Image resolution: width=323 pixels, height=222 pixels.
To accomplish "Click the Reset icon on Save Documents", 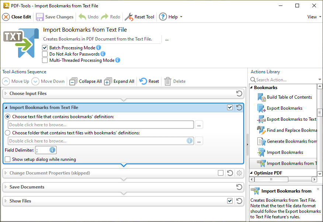I will point(239,187).
